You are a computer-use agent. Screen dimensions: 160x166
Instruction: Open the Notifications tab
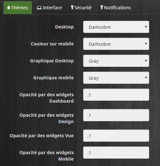pyautogui.click(x=116, y=8)
